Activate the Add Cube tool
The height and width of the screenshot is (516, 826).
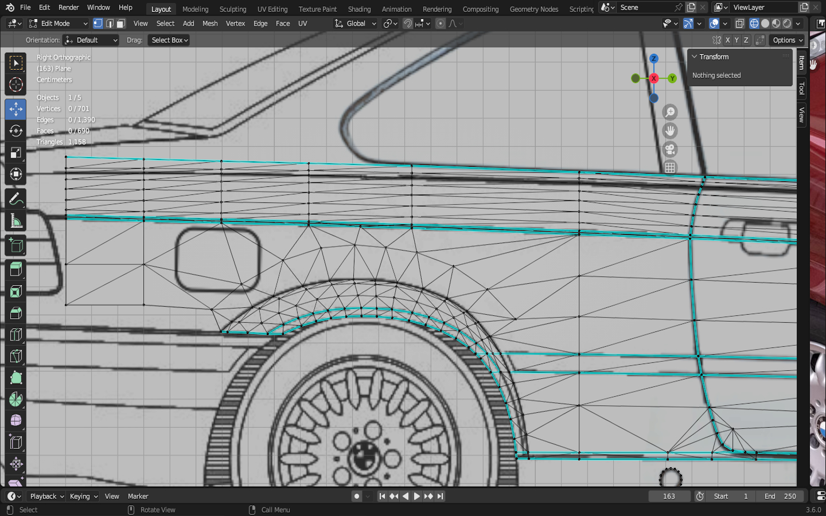pos(16,246)
